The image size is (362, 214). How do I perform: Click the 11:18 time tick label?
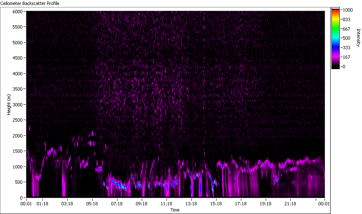167,204
